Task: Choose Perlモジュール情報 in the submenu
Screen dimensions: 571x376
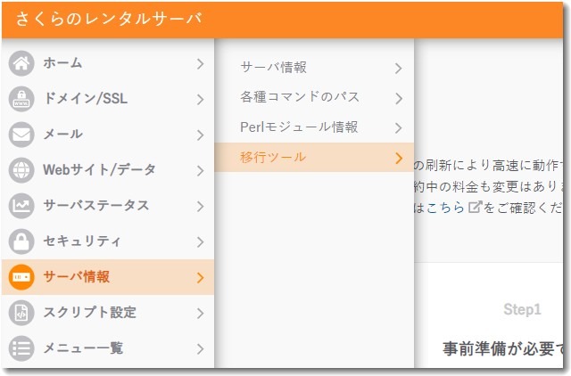Action: tap(314, 127)
